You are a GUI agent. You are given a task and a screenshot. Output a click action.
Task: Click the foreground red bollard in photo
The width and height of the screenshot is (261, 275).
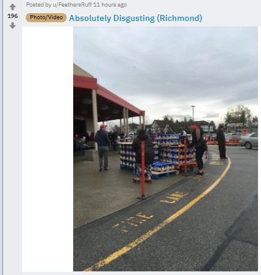143,170
